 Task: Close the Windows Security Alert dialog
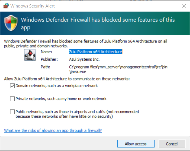click(x=184, y=6)
